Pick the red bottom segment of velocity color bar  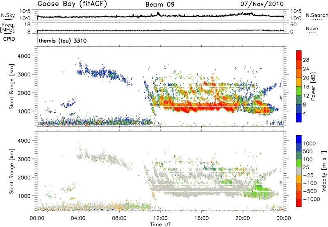tap(299, 203)
